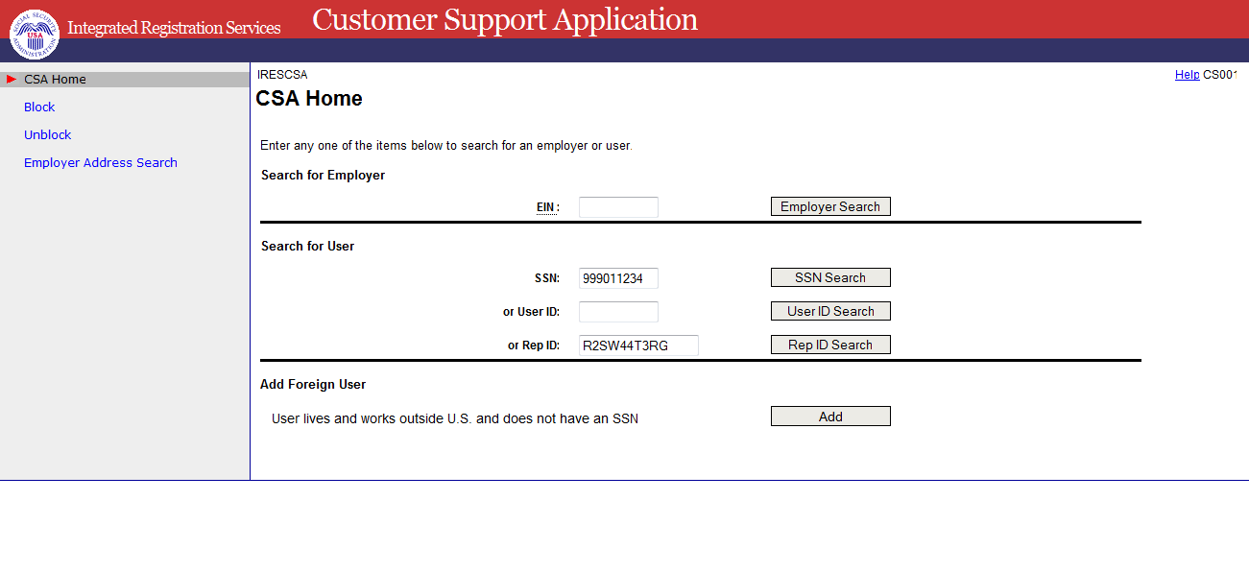Click the IRESCSA text label
Viewport: 1249px width, 572px height.
[282, 75]
